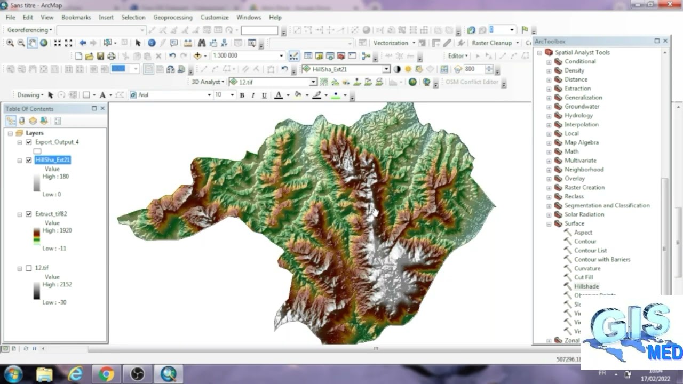The height and width of the screenshot is (384, 683).
Task: Click the Windows Start button
Action: pyautogui.click(x=13, y=374)
